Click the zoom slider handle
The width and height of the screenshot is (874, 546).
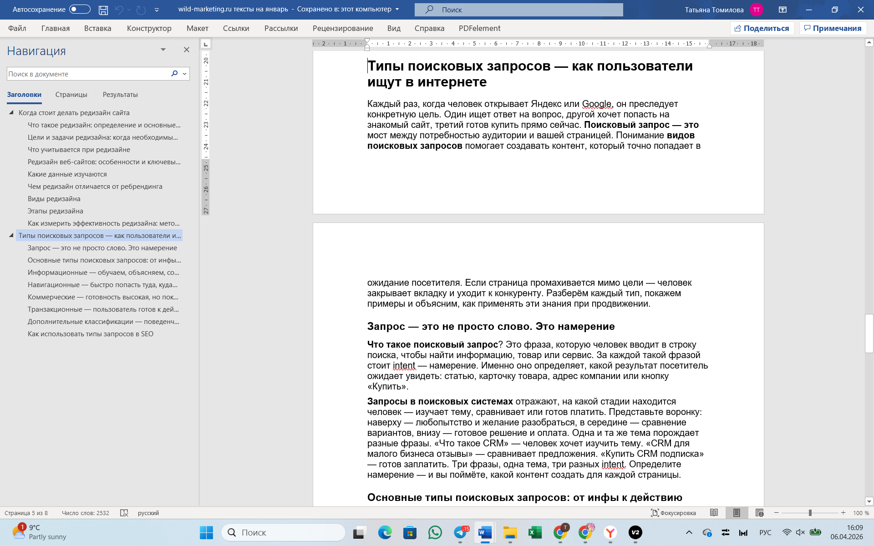[810, 513]
